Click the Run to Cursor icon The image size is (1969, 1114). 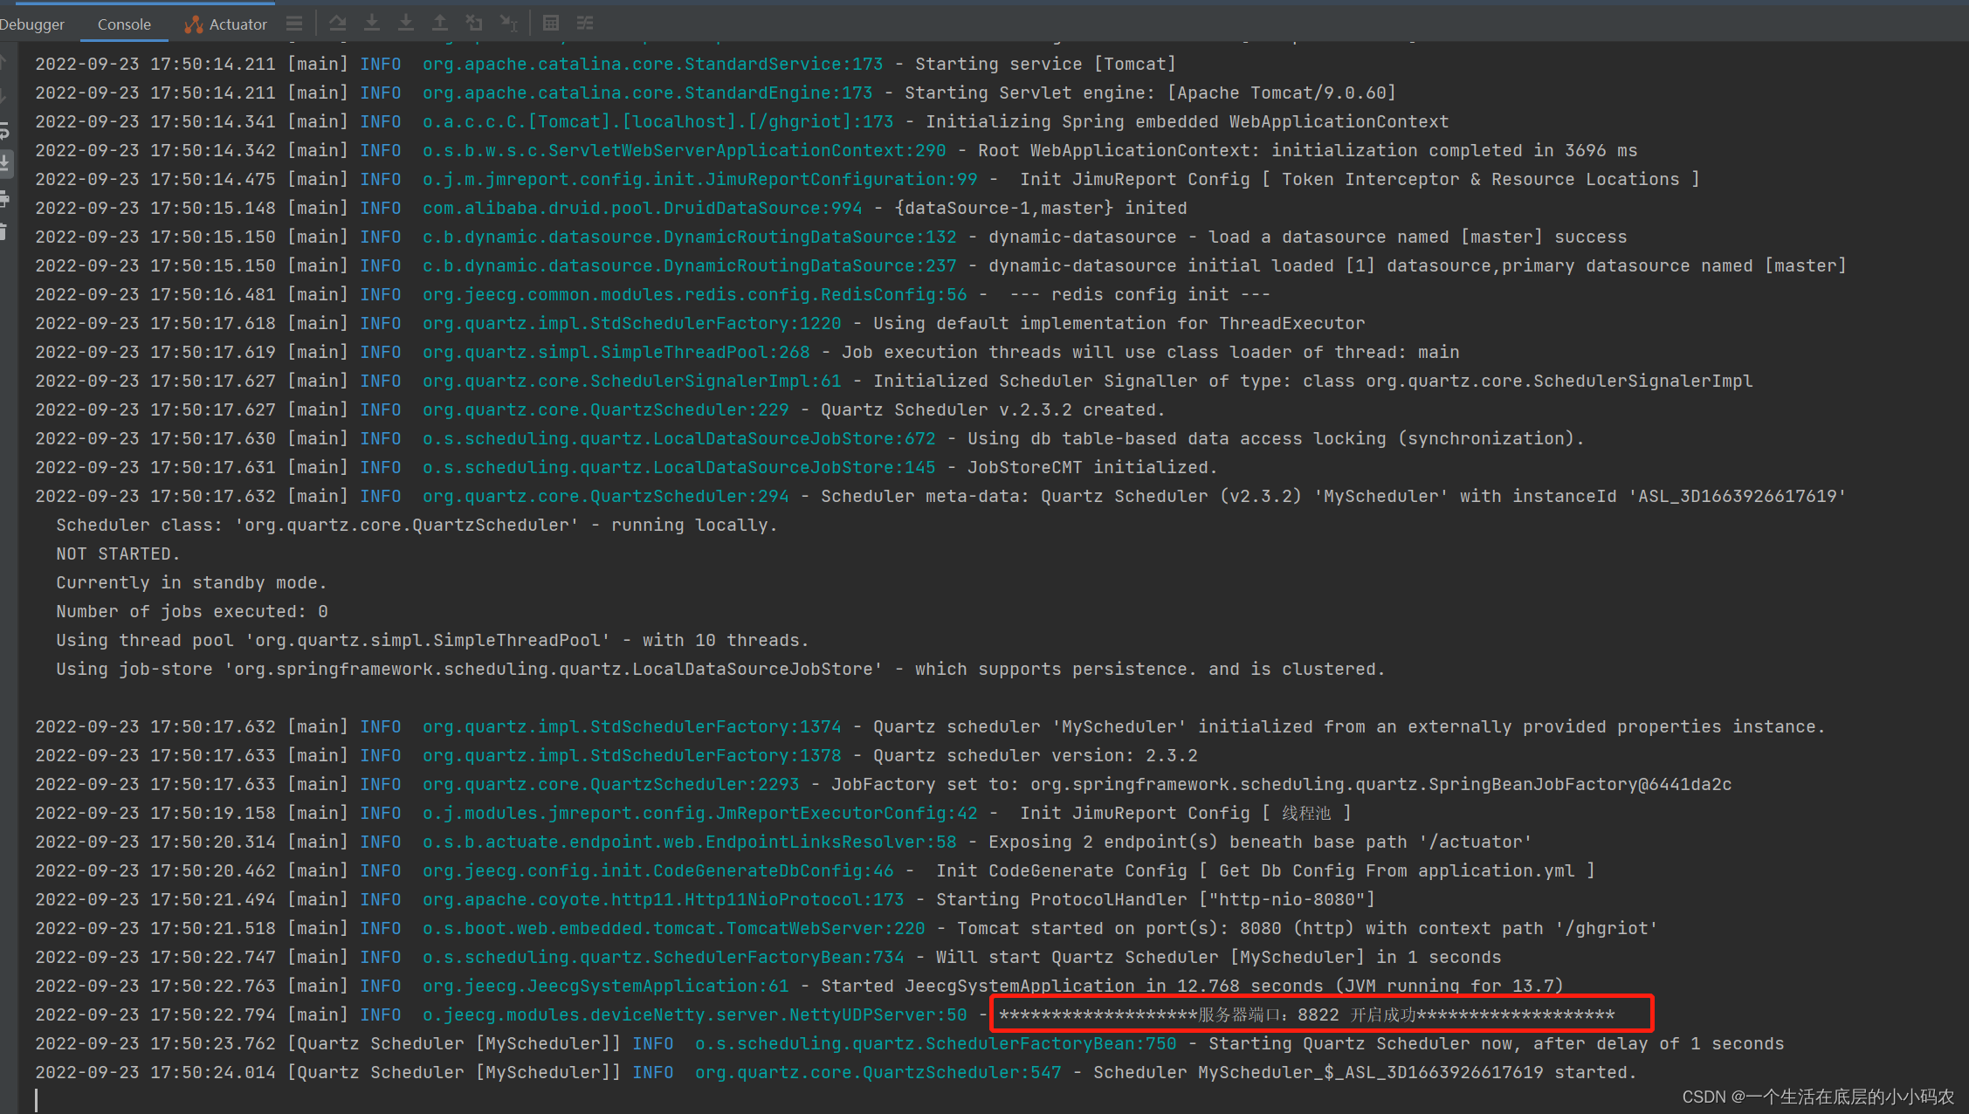tap(508, 24)
